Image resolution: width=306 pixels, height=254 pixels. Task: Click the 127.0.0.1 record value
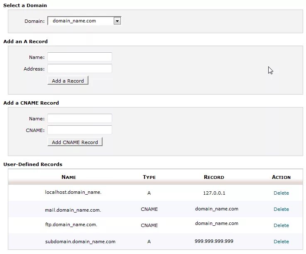coord(214,193)
